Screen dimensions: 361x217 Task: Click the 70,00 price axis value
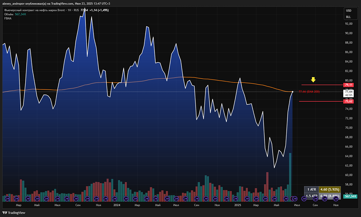(349, 128)
